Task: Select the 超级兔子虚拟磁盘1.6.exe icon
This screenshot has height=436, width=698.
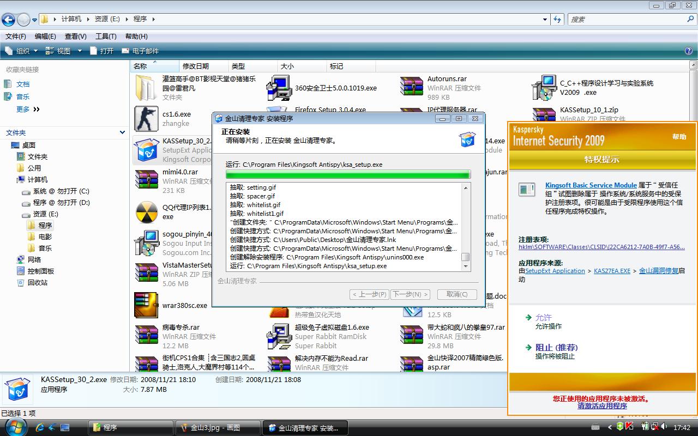Action: coord(279,336)
